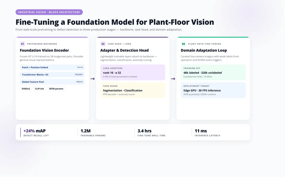Click 'Edge GPU · 30 FPS inference' text
This screenshot has height=177, width=285.
pyautogui.click(x=202, y=90)
